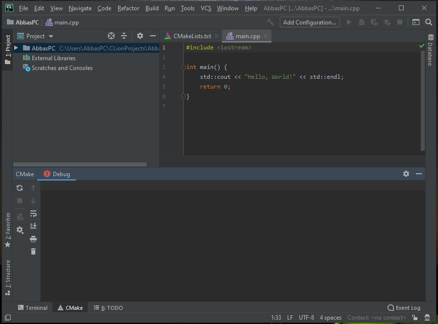Click the print icon in CMake panel
Image resolution: width=438 pixels, height=324 pixels.
[x=33, y=239]
